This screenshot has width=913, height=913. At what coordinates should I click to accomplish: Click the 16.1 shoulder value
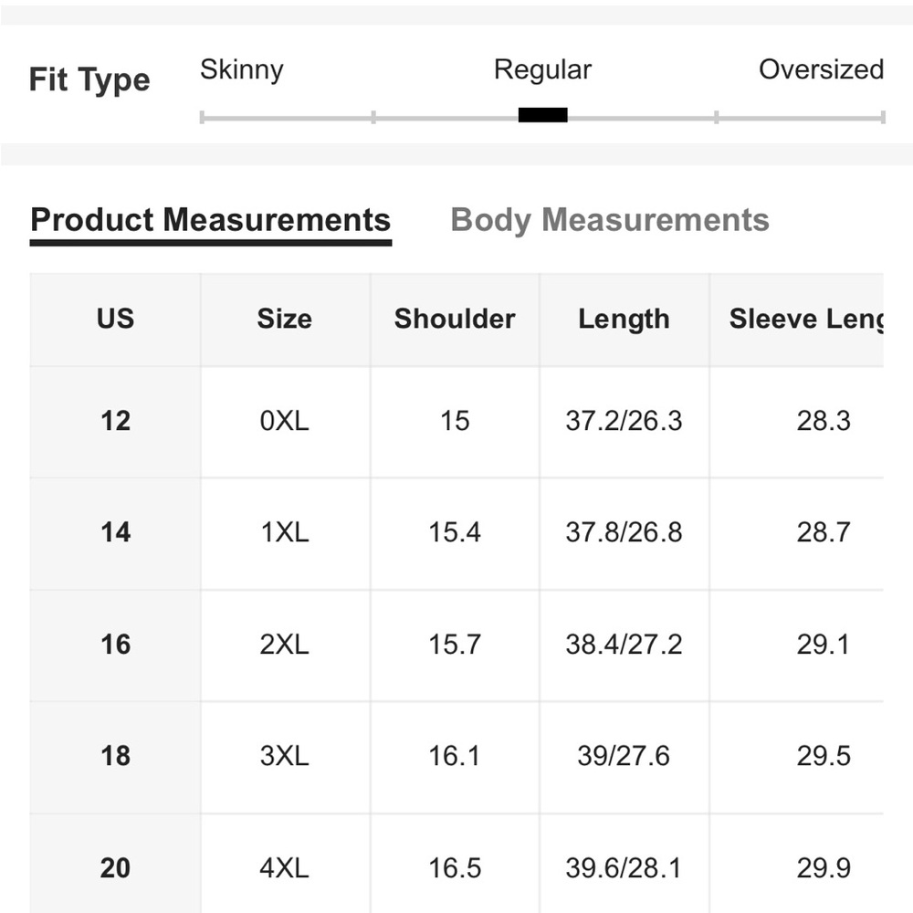(455, 756)
